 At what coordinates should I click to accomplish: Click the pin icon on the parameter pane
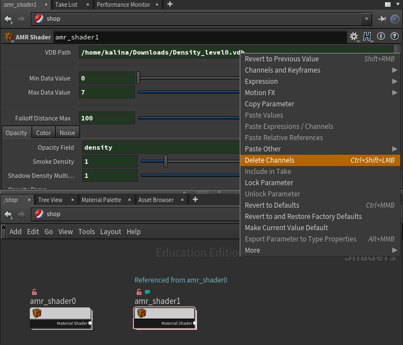click(x=383, y=19)
